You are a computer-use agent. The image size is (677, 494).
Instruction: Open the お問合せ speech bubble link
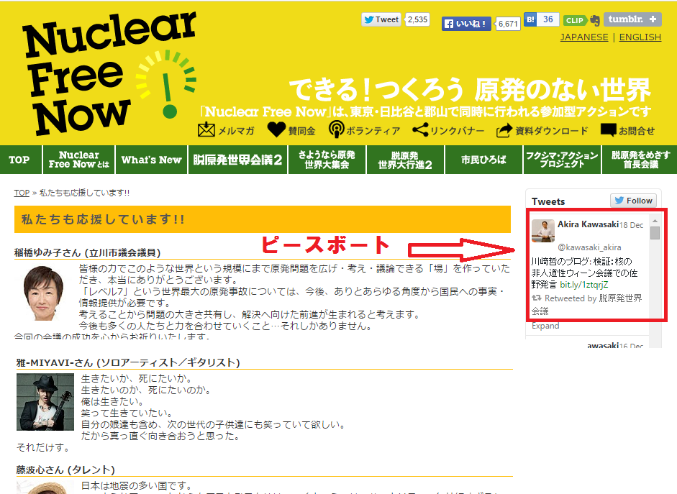[627, 130]
